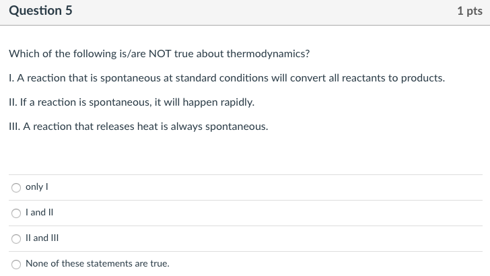Viewport: 490px width, 276px height.
Task: Click the 'I and II' answer label text
Action: (x=39, y=213)
